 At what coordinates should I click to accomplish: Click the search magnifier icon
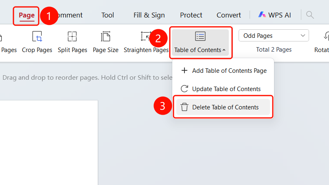[x=310, y=15]
